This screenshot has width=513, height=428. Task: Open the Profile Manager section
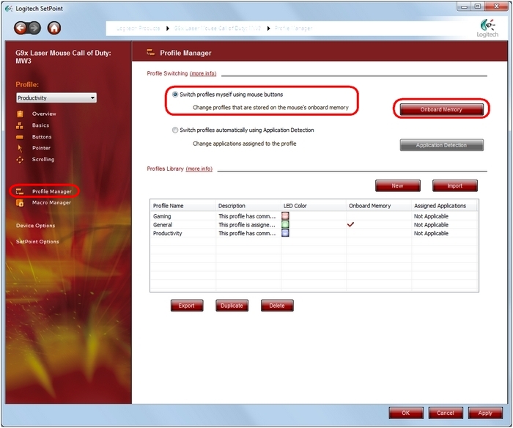[x=51, y=191]
